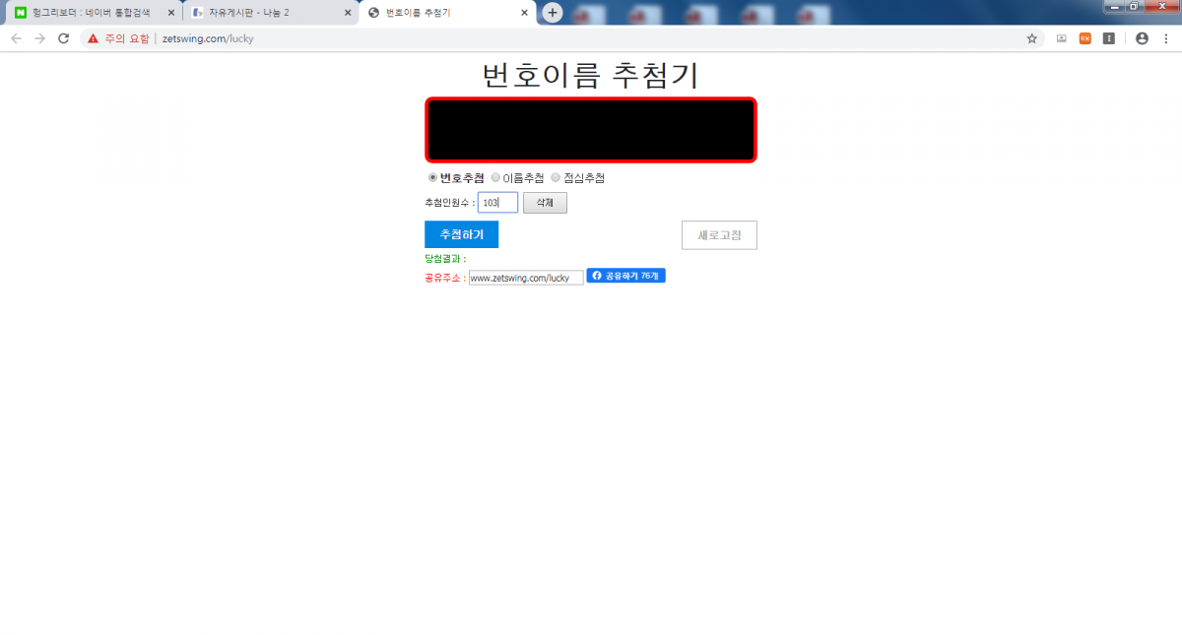Click the 새로고침 button
This screenshot has height=635, width=1182.
coord(719,235)
